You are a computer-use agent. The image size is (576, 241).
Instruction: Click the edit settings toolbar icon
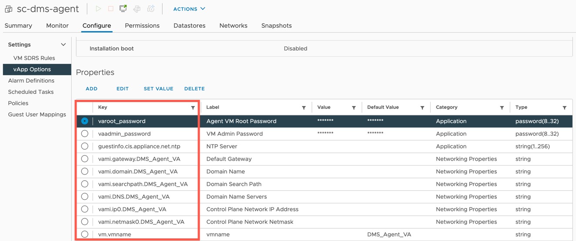[x=137, y=9]
